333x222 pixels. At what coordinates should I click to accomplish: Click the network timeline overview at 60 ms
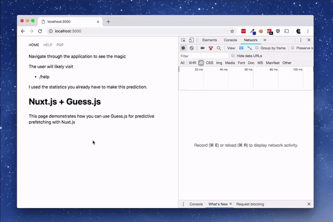pyautogui.click(x=248, y=70)
